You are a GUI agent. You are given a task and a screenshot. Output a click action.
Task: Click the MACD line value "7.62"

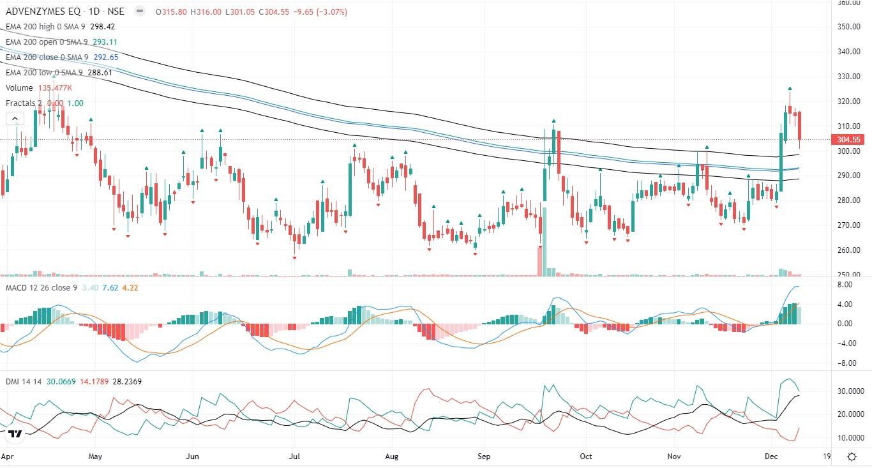coord(112,288)
